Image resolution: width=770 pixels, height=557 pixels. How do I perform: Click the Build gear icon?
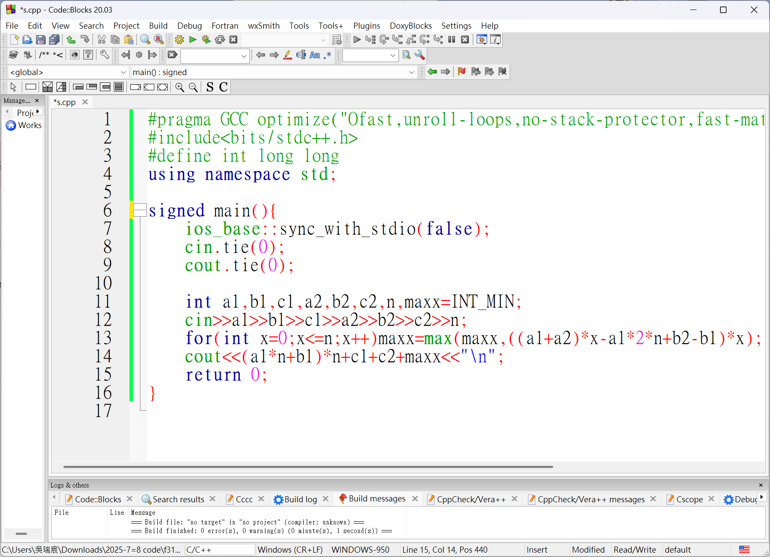pyautogui.click(x=179, y=40)
